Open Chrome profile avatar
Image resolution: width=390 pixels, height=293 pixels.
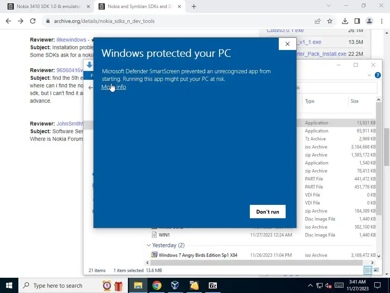point(369,21)
